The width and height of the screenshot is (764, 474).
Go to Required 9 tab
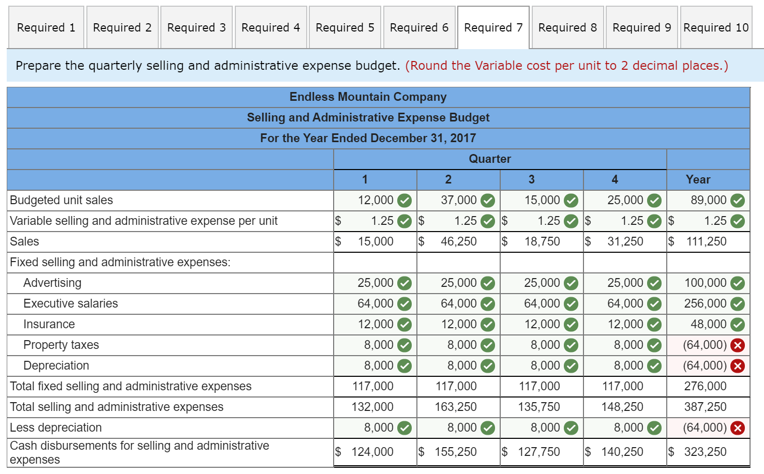coord(642,27)
